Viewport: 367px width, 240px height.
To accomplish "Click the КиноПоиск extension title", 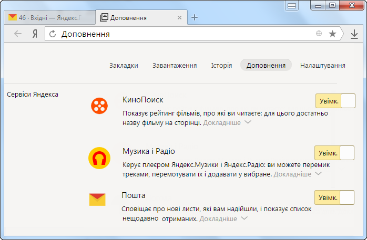I will (143, 100).
